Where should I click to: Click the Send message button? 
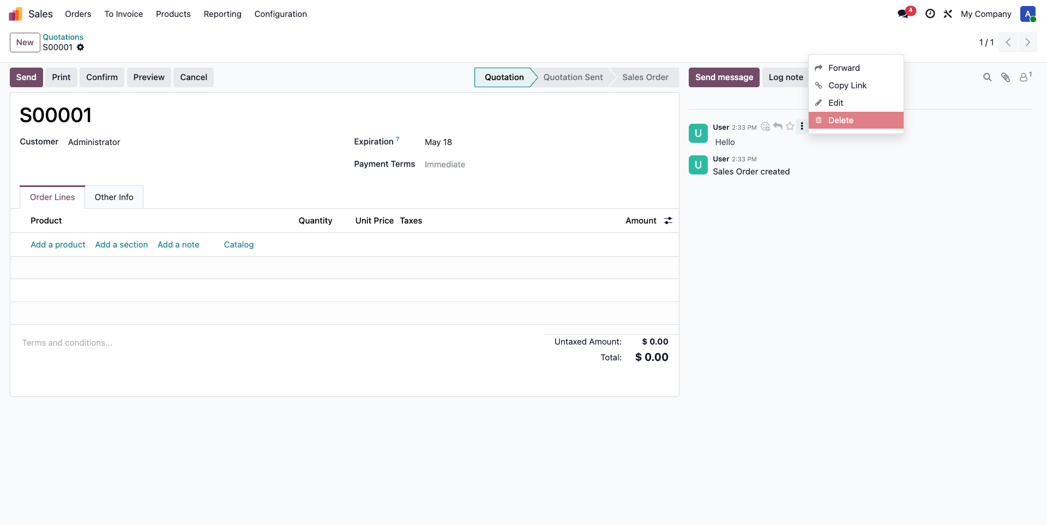(x=724, y=77)
